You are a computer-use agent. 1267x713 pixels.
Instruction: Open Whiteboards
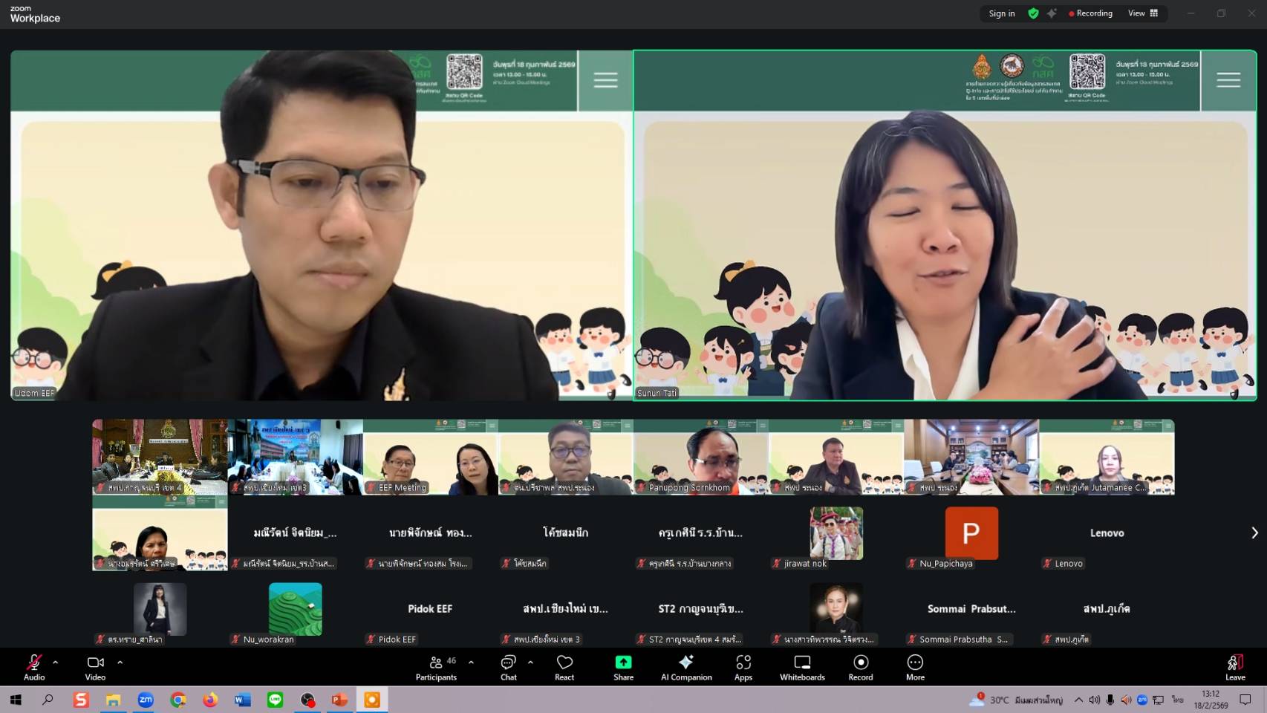tap(802, 667)
